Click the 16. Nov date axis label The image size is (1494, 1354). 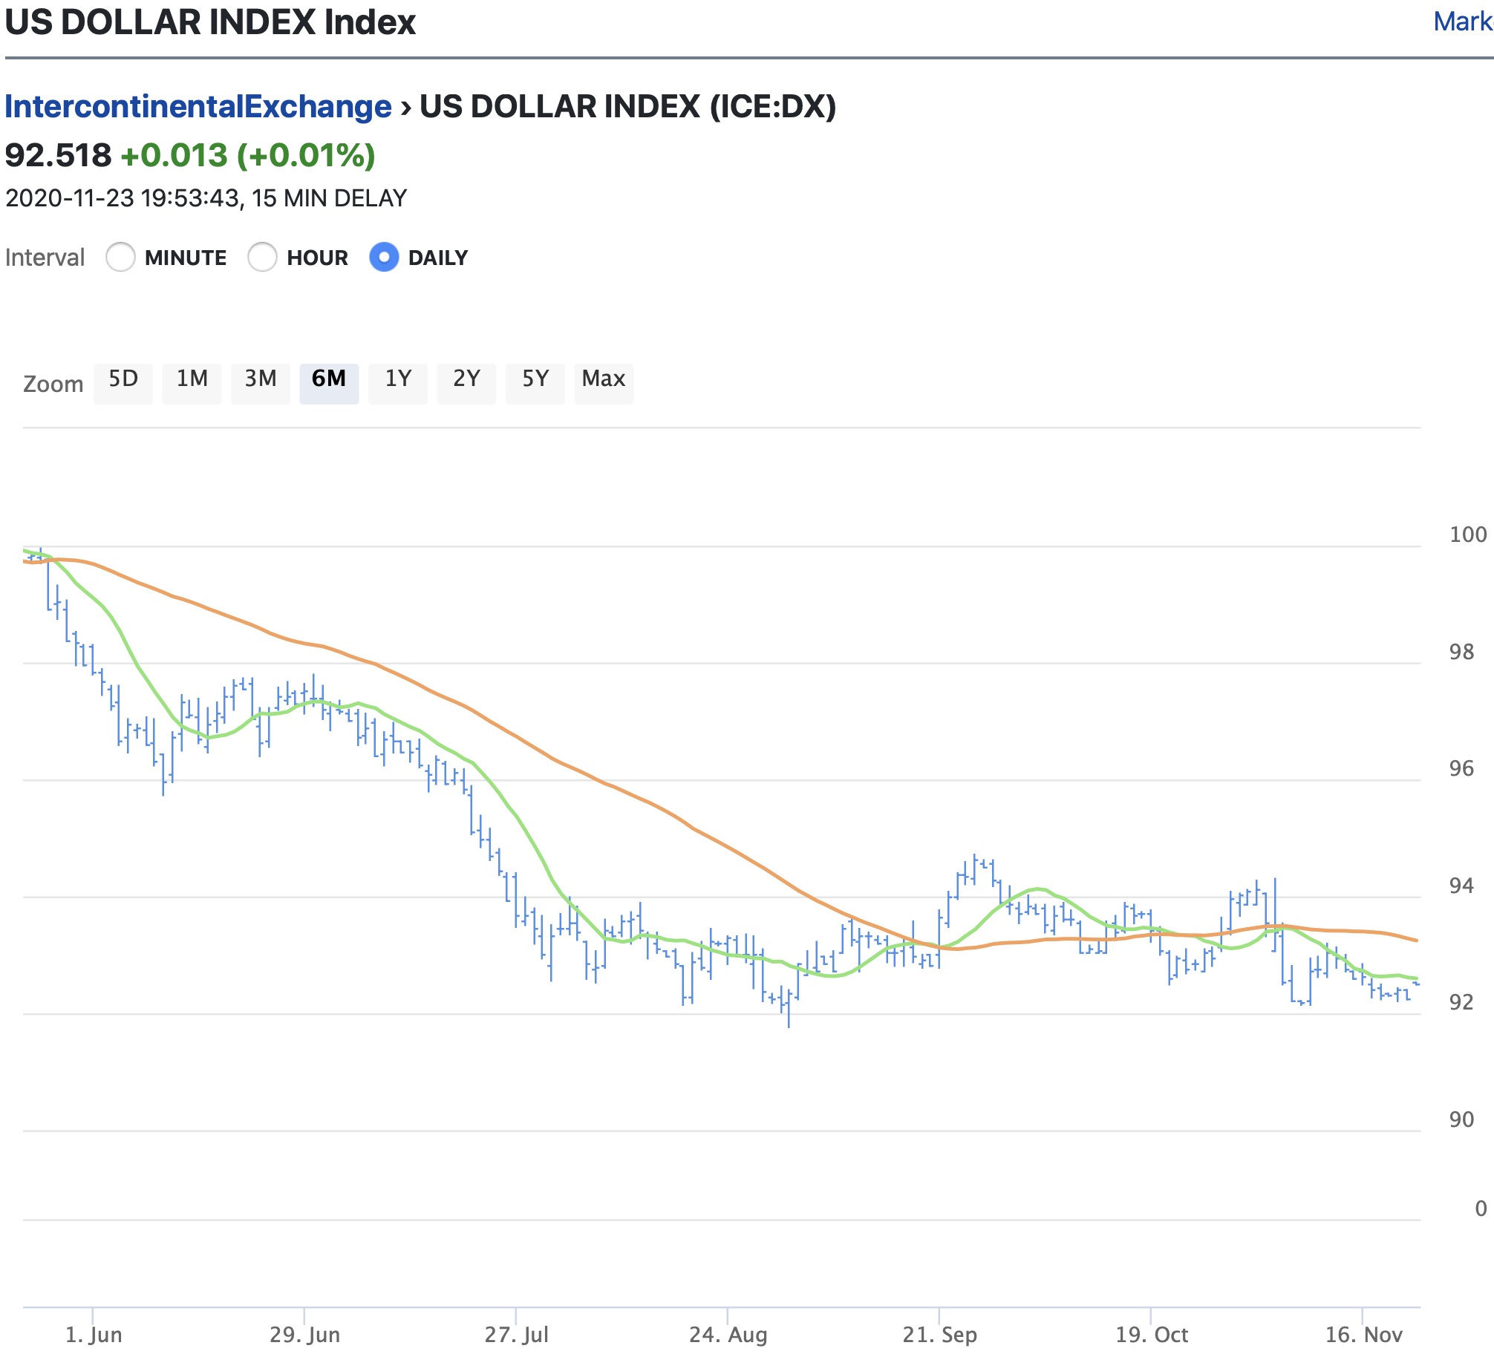(1363, 1335)
